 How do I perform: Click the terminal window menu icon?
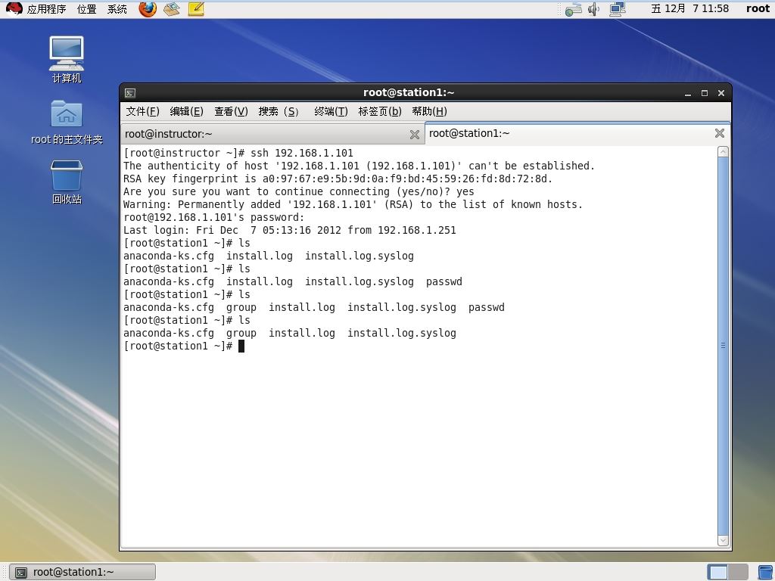[x=130, y=93]
